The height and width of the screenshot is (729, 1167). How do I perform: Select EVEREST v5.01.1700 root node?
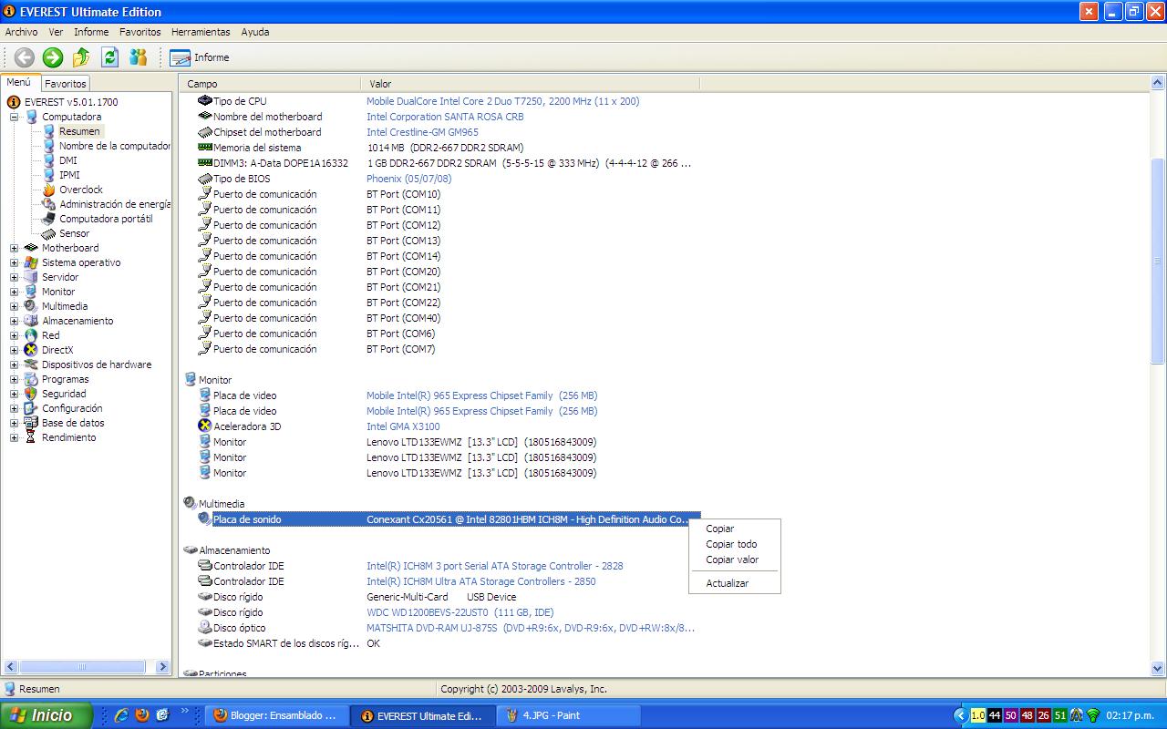[x=70, y=102]
